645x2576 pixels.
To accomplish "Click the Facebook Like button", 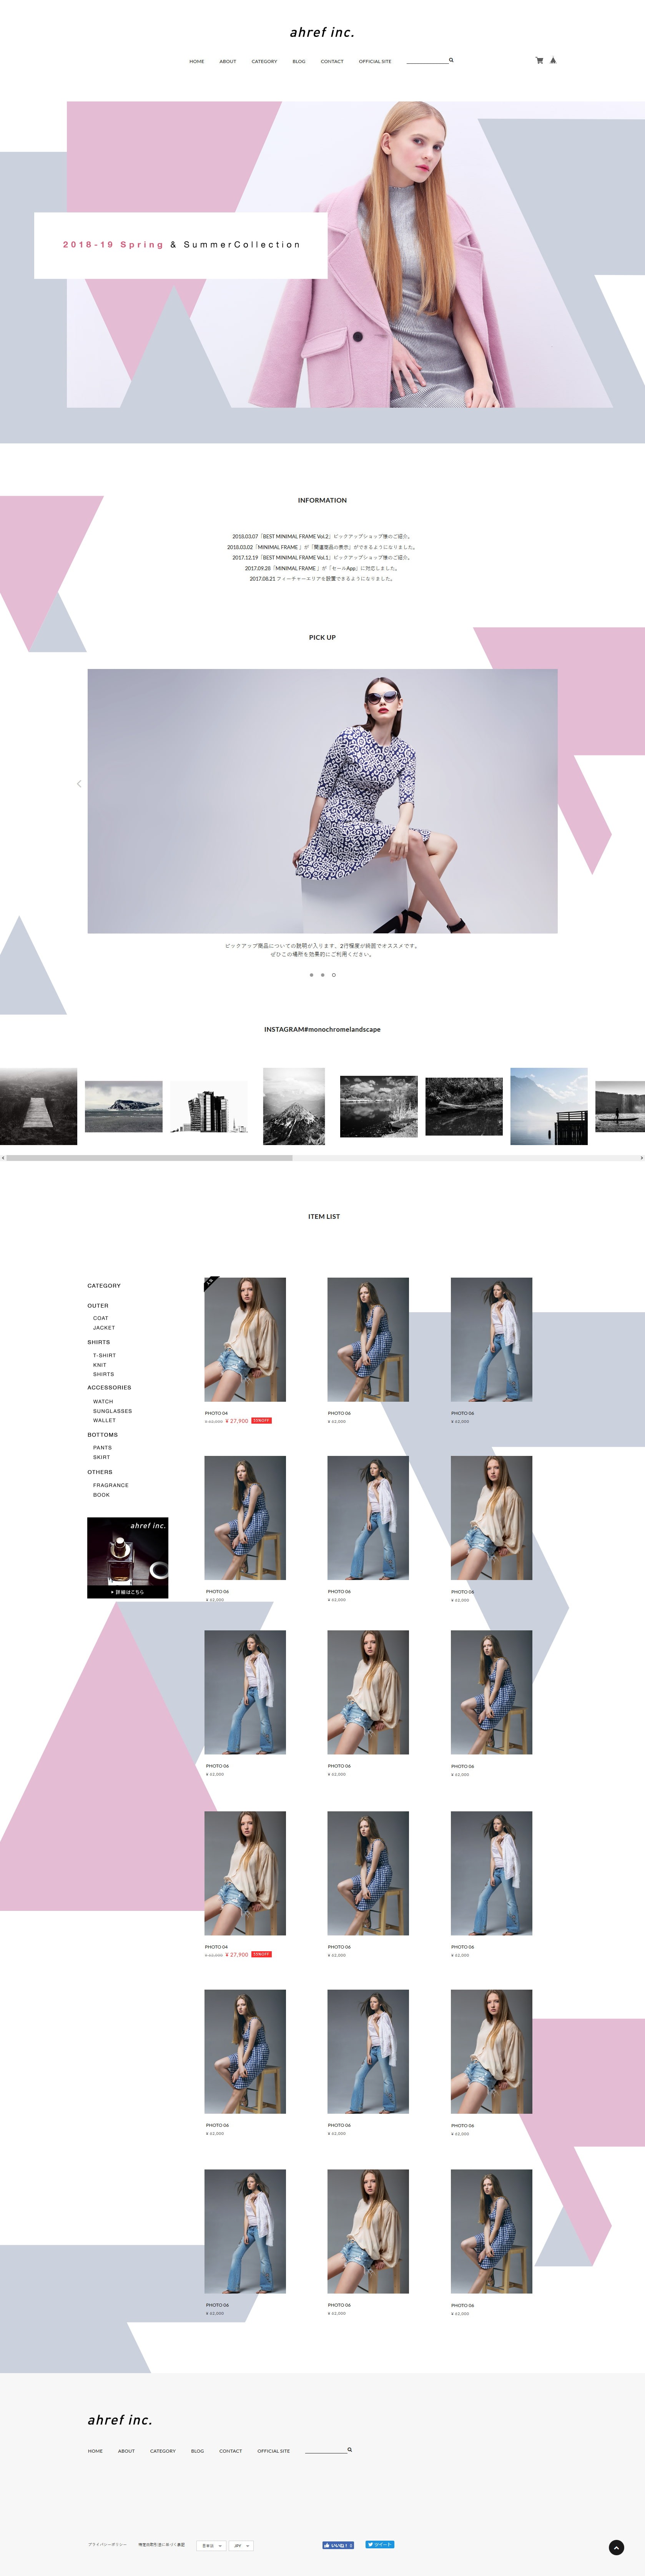I will [338, 2545].
